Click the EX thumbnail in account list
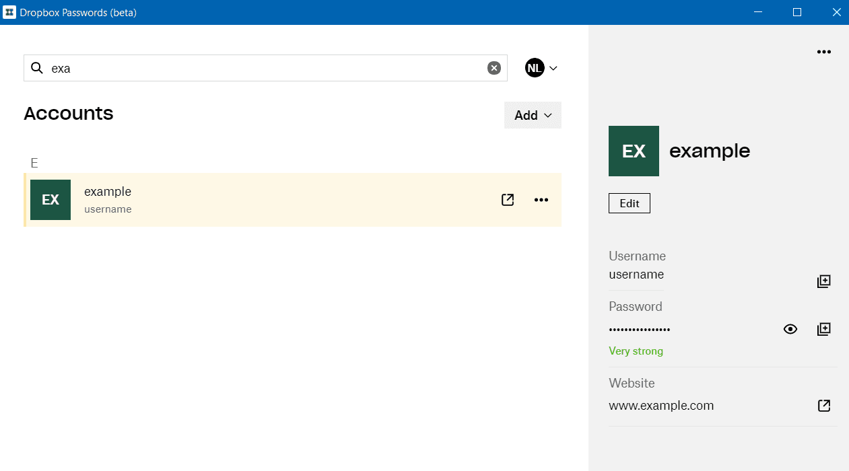The image size is (849, 471). point(50,200)
